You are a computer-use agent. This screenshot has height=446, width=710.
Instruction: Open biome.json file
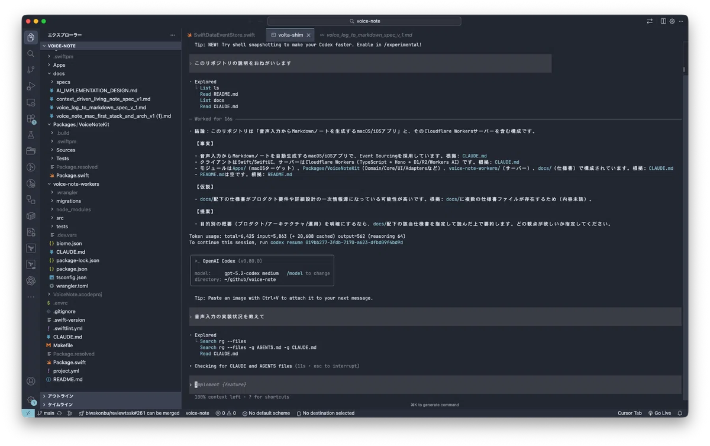click(111, 243)
